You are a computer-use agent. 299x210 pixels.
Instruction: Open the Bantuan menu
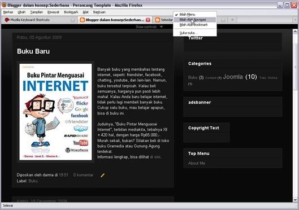(x=99, y=12)
